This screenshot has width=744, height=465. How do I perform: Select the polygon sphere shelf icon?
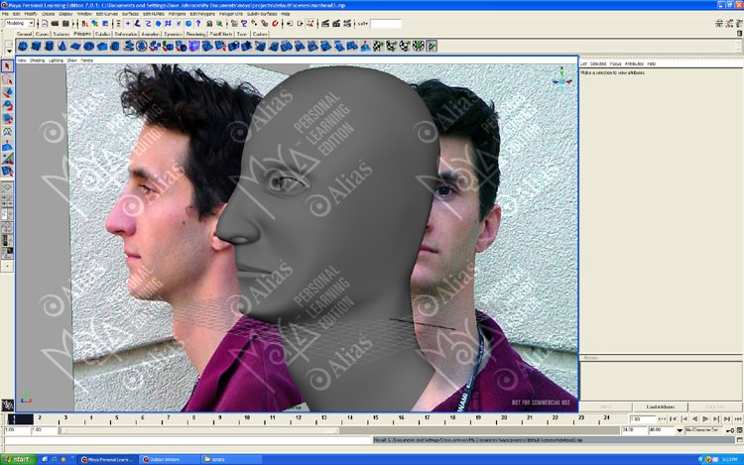click(23, 46)
